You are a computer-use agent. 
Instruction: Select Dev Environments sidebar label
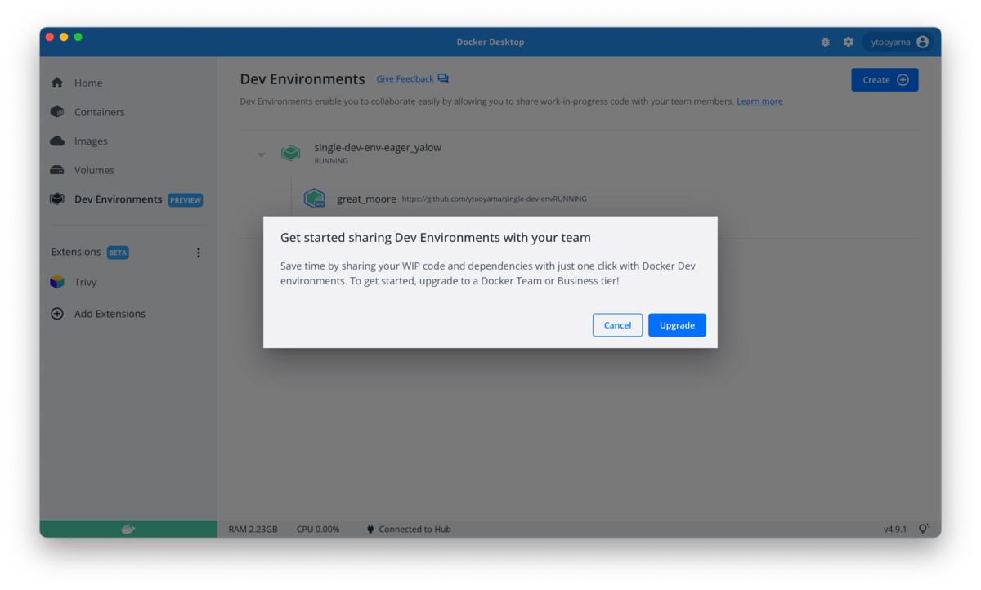(x=119, y=199)
